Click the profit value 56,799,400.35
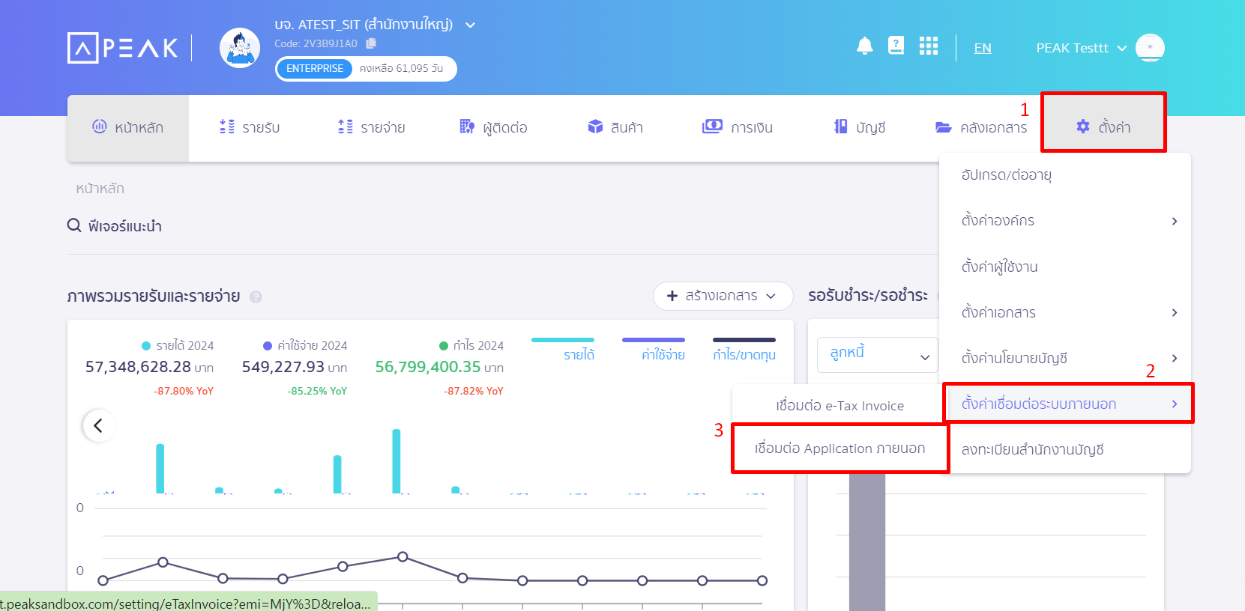1245x611 pixels. click(x=428, y=367)
